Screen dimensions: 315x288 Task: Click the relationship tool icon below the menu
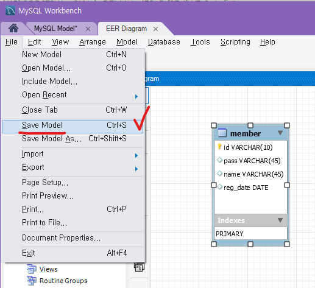(x=139, y=267)
